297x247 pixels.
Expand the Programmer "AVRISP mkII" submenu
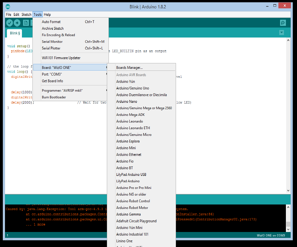[71, 91]
